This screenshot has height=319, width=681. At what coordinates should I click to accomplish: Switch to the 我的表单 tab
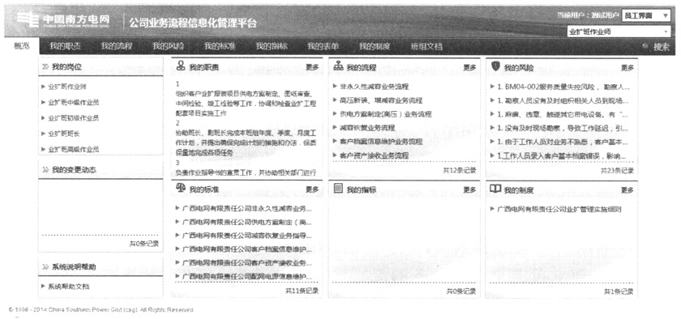(323, 46)
